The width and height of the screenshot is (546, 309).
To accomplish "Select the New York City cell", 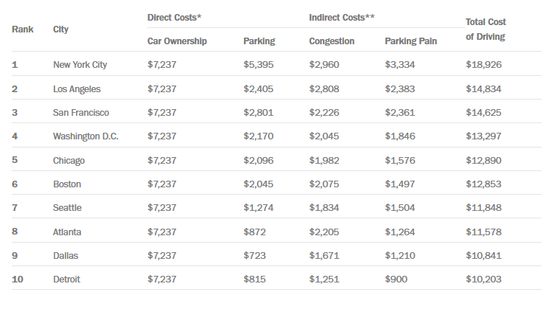I will pos(80,65).
